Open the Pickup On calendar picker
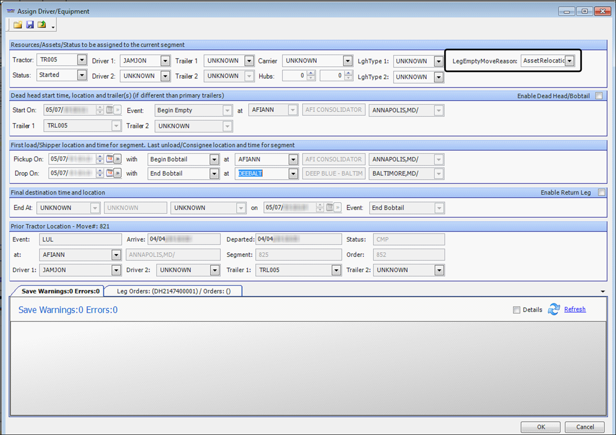Viewport: 616px width, 435px height. (x=109, y=159)
